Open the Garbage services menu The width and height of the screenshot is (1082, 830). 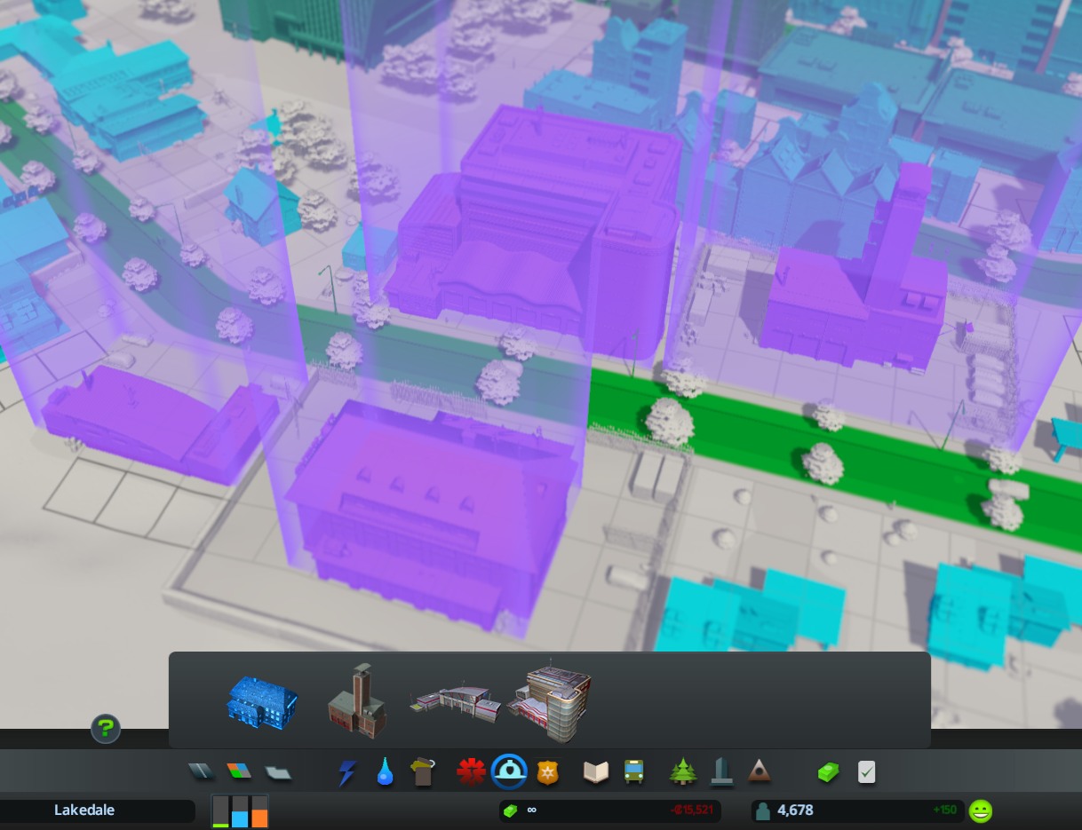423,771
